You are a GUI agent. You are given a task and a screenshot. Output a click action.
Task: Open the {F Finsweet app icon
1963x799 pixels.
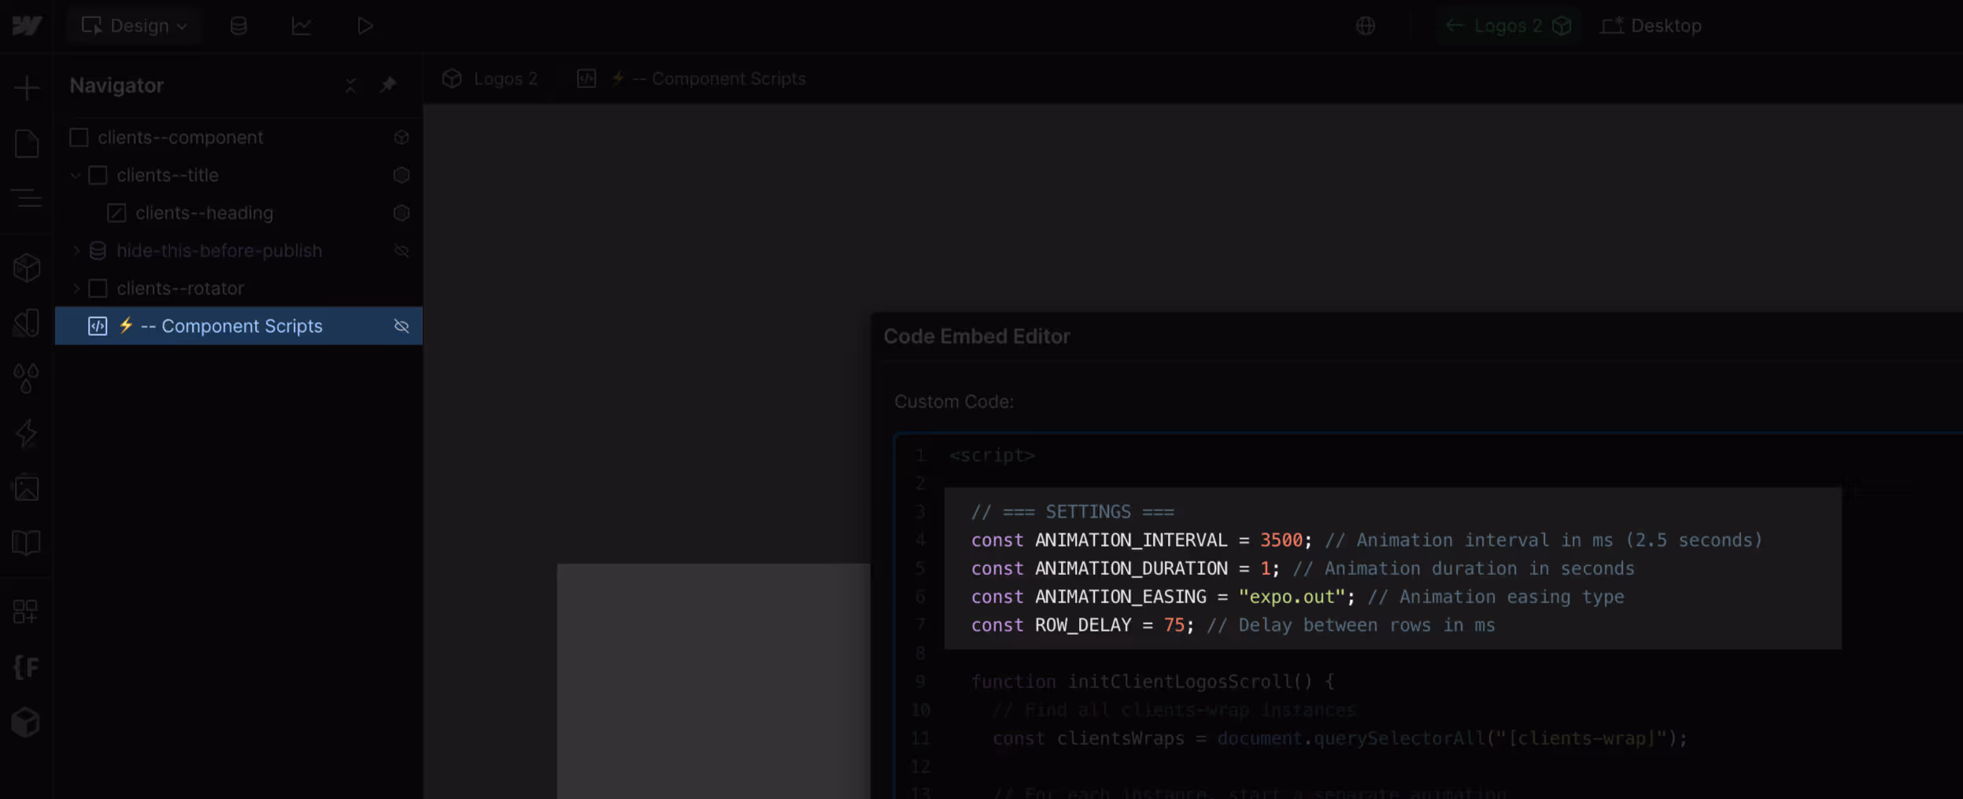click(25, 667)
